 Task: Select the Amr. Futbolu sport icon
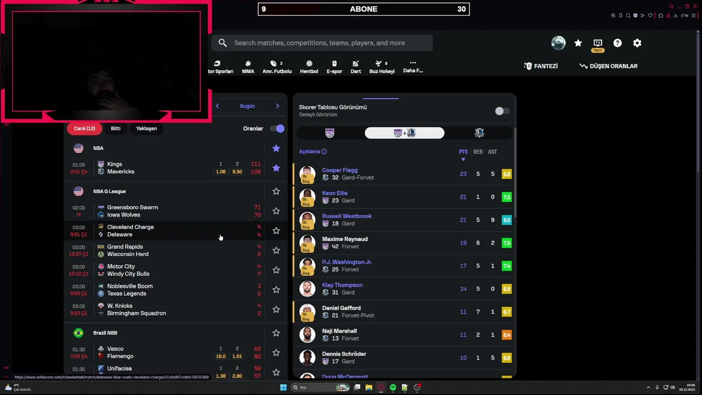277,67
